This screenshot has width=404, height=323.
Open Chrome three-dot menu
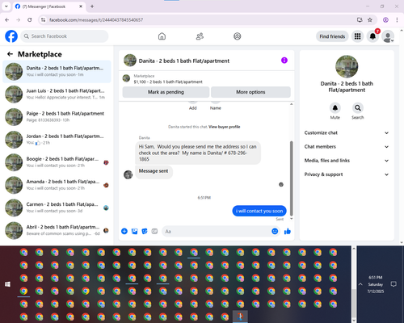[x=397, y=20]
